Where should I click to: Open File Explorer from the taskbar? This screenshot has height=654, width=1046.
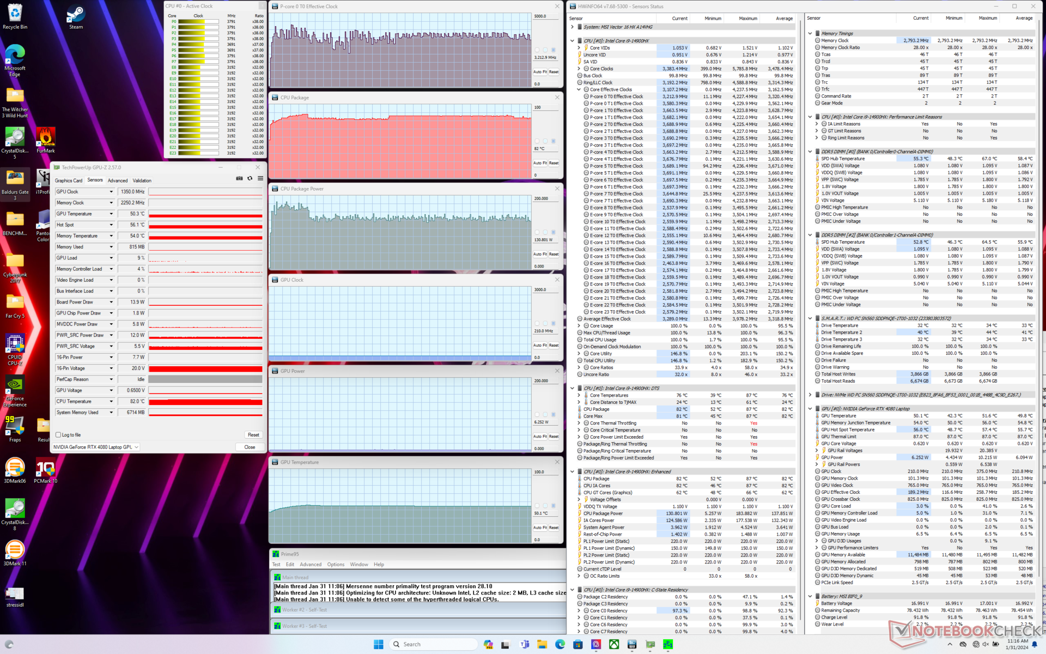[542, 644]
